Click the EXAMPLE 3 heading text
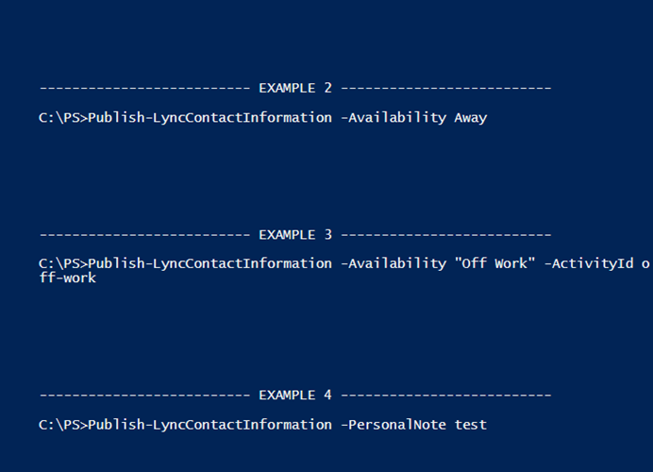This screenshot has height=472, width=653. coord(295,234)
